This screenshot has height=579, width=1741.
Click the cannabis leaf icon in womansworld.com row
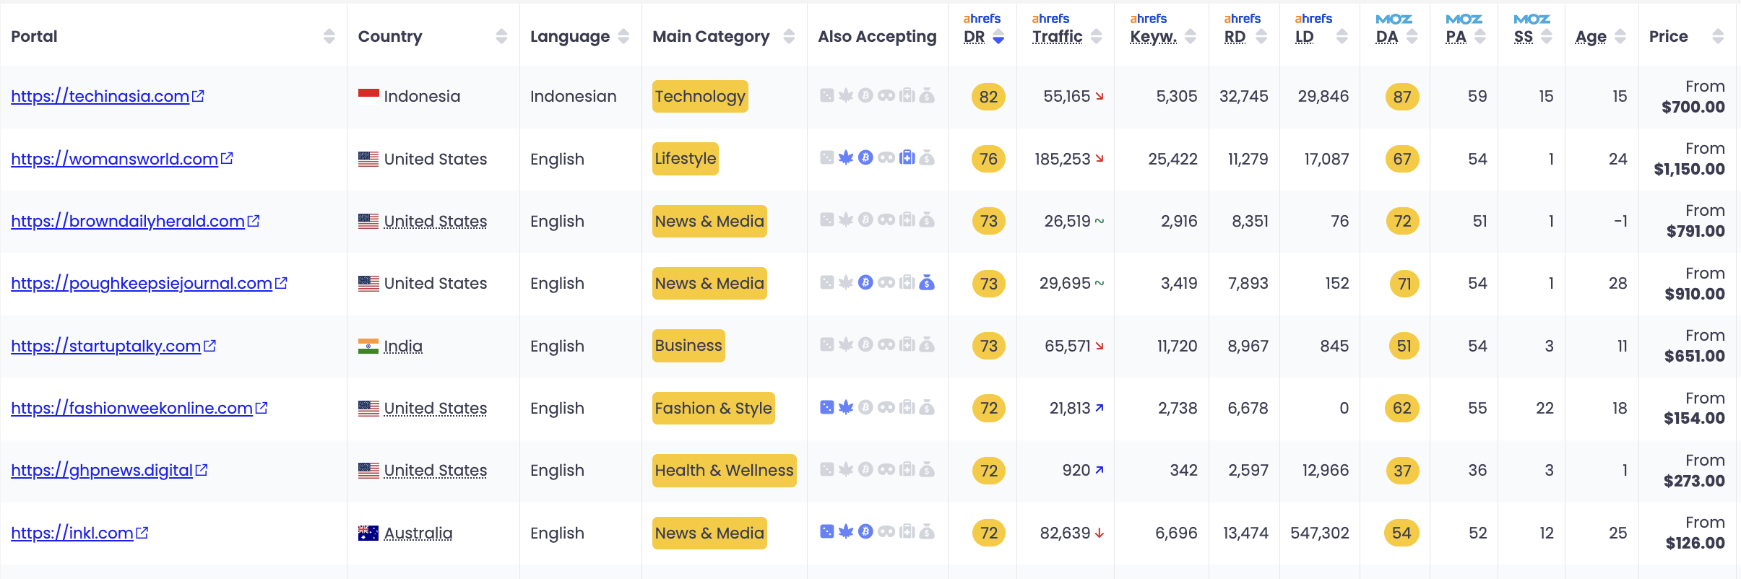(846, 158)
